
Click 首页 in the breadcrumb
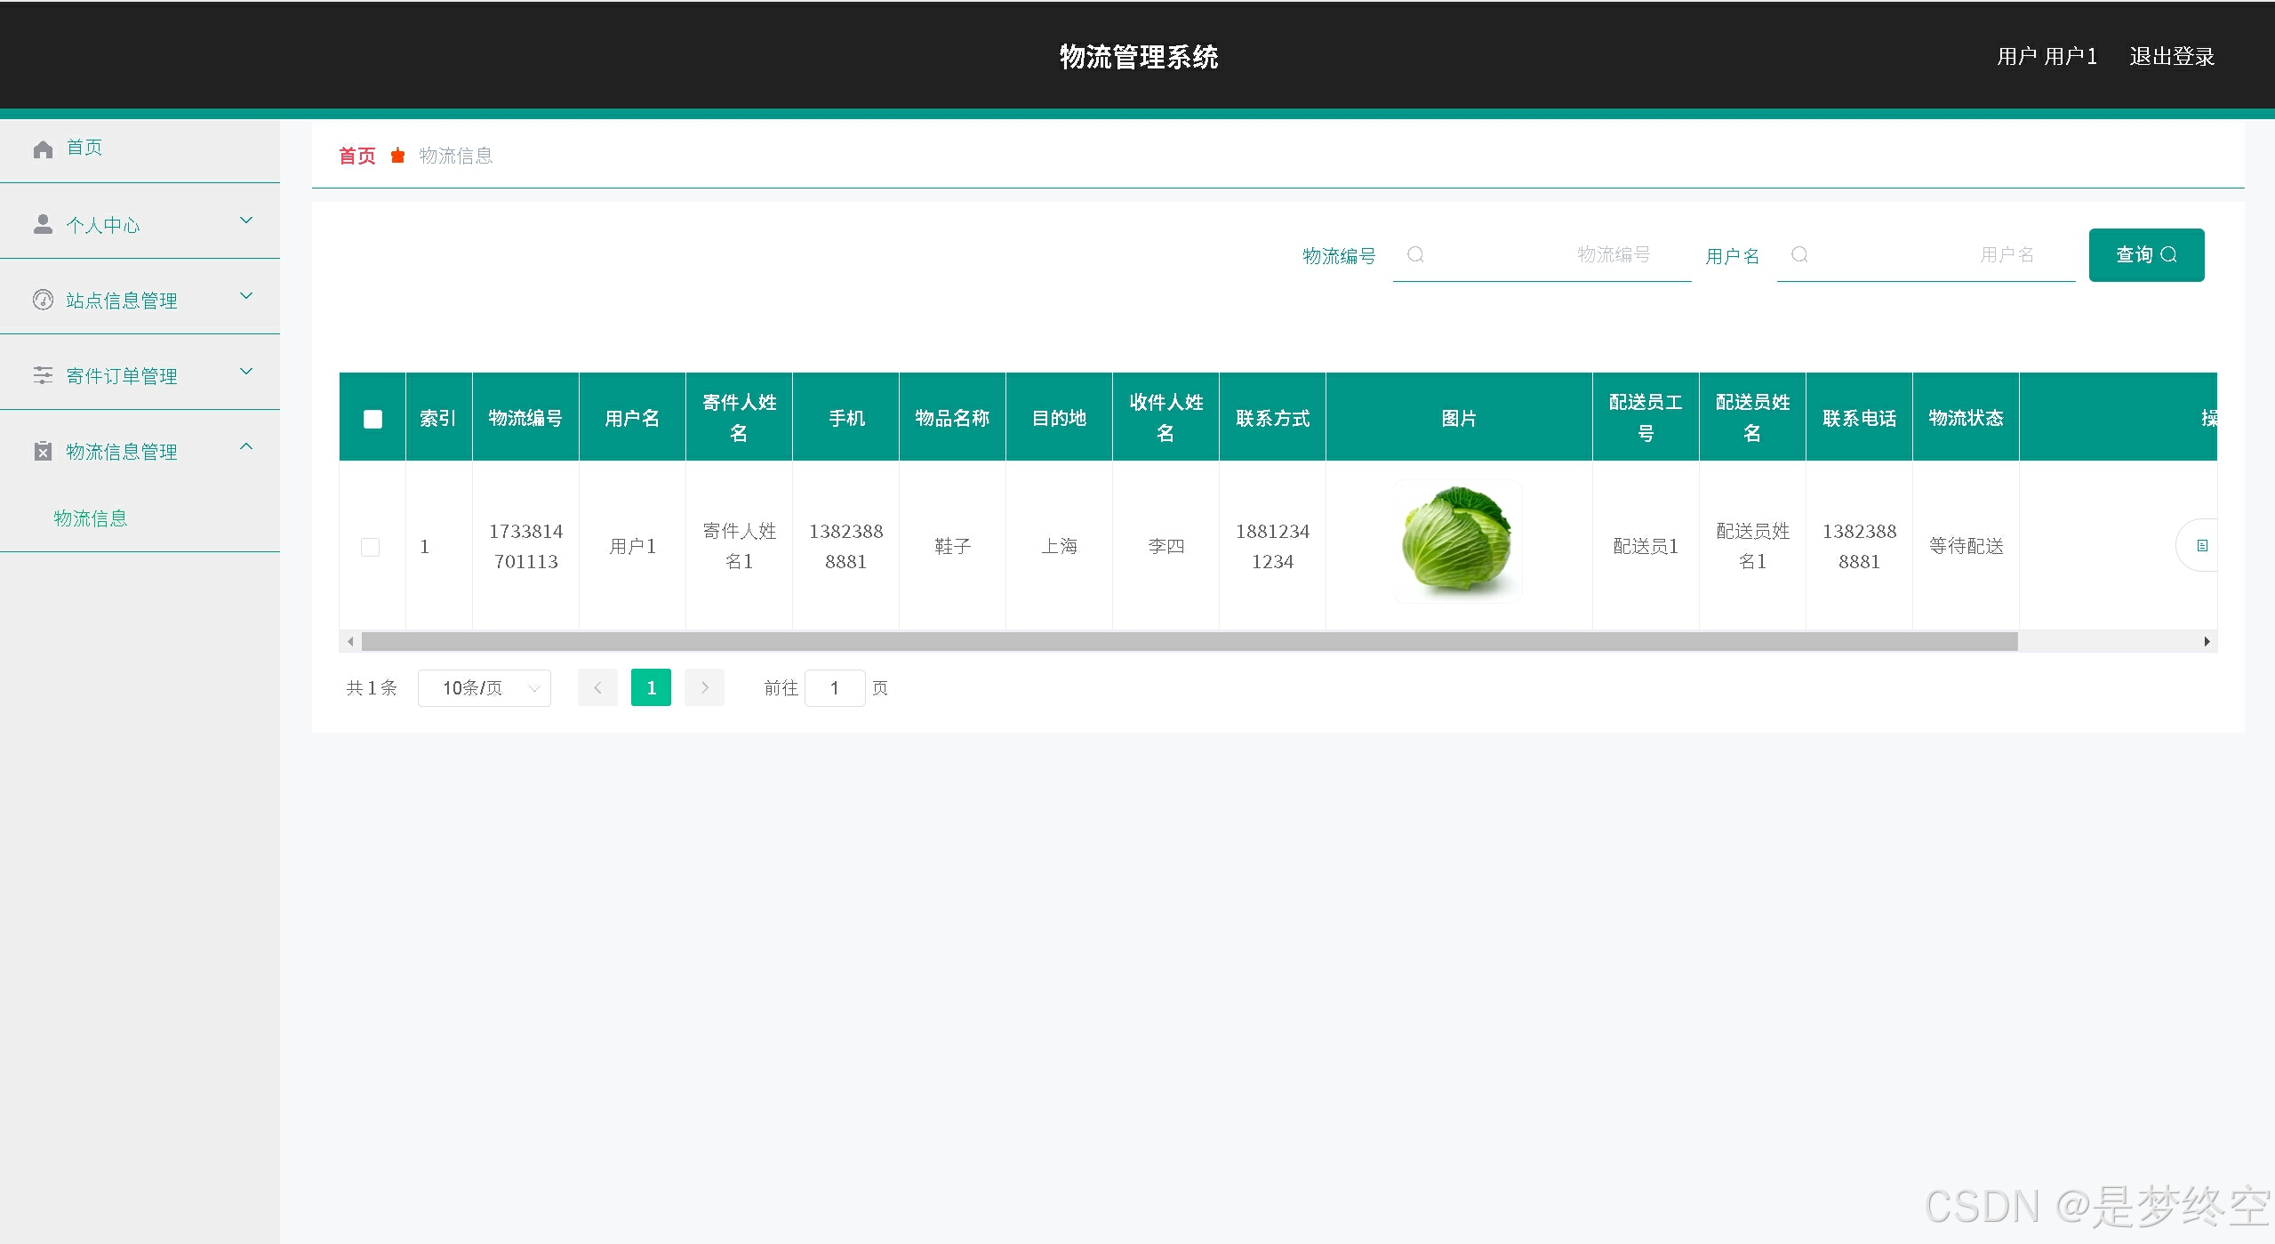pos(357,157)
